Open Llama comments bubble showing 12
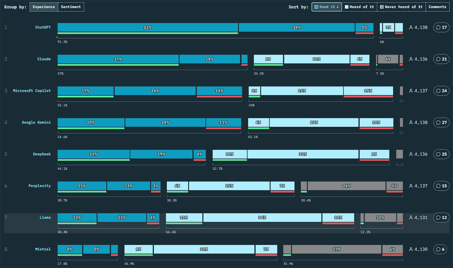453x268 pixels. [x=442, y=218]
